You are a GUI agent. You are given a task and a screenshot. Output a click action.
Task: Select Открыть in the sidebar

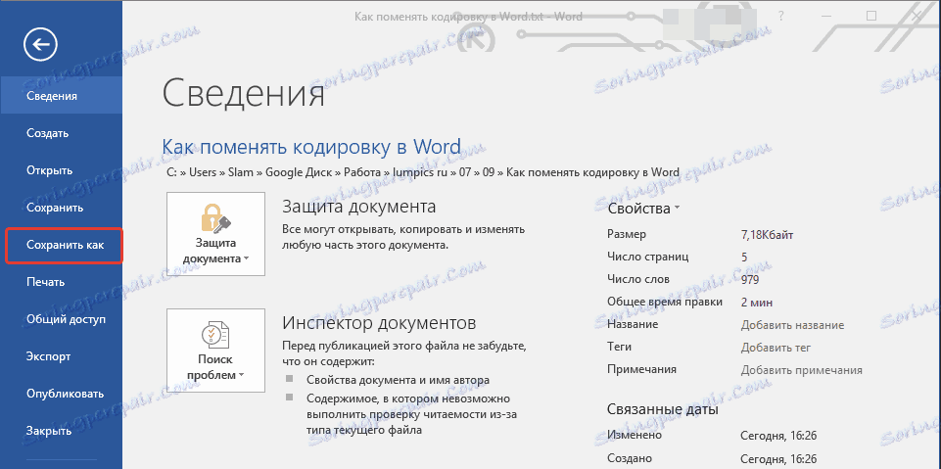click(61, 170)
